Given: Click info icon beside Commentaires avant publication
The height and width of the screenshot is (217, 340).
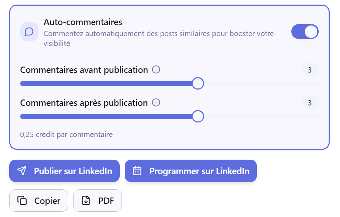Looking at the screenshot, I should point(156,70).
